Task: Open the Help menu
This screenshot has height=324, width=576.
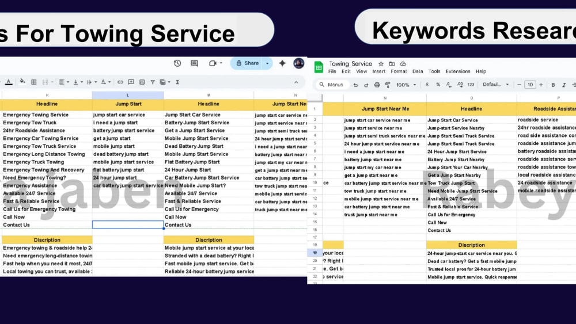Action: point(481,71)
